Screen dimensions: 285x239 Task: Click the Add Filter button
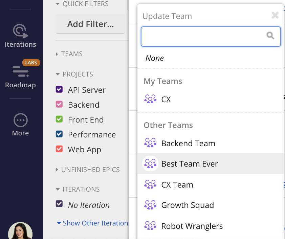coord(90,24)
